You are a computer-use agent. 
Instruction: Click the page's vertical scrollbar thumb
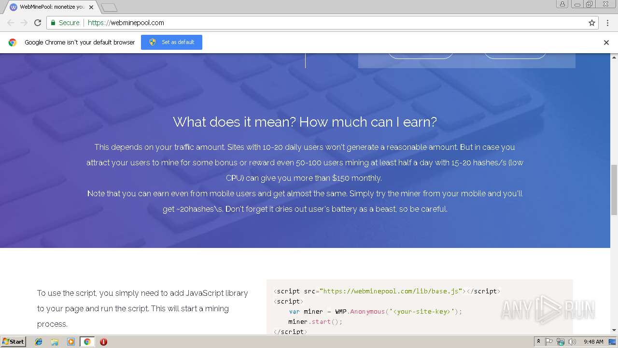pyautogui.click(x=614, y=189)
